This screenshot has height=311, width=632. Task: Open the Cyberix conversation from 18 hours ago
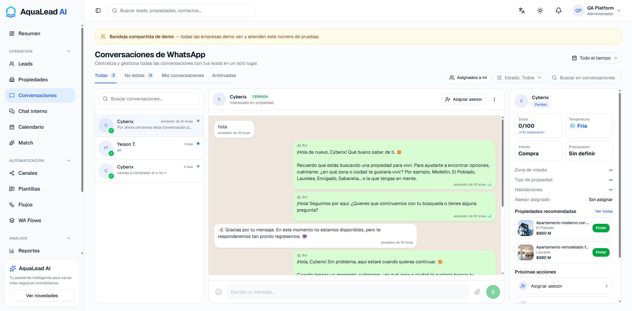point(149,125)
